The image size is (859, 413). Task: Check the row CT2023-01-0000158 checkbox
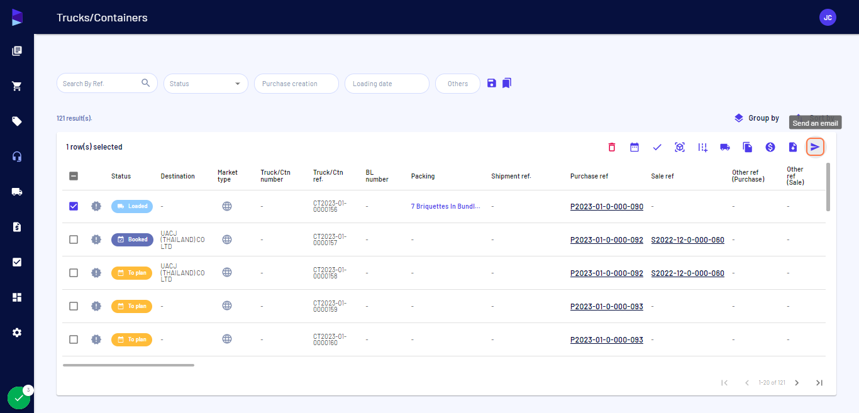(x=74, y=273)
